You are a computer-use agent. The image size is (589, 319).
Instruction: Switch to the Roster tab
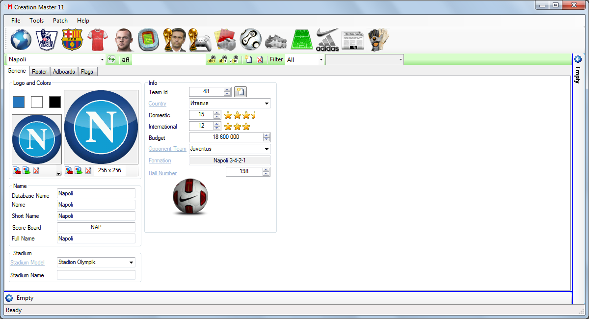(40, 72)
